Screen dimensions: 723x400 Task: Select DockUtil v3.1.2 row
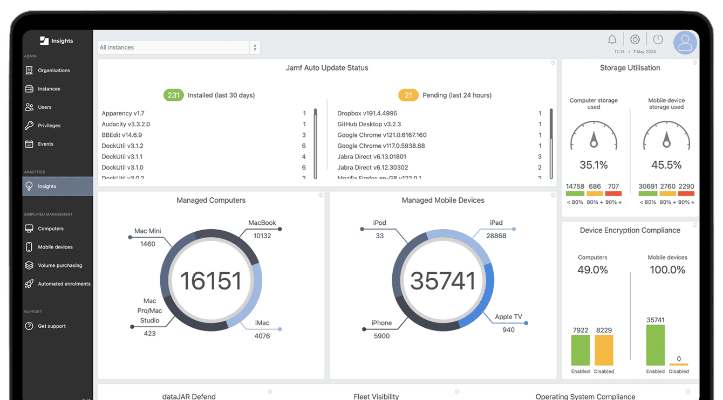[204, 146]
